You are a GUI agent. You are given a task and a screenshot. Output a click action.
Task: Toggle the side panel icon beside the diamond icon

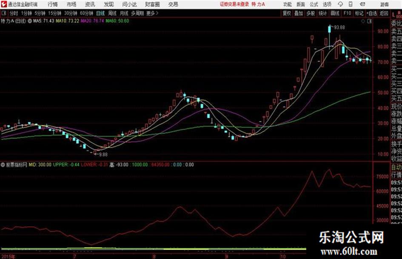pyautogui.click(x=369, y=21)
